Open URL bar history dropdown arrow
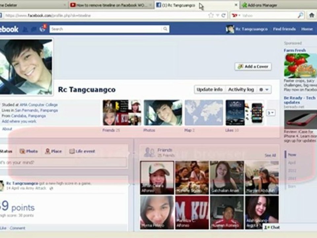317x238 pixels. tap(218, 16)
